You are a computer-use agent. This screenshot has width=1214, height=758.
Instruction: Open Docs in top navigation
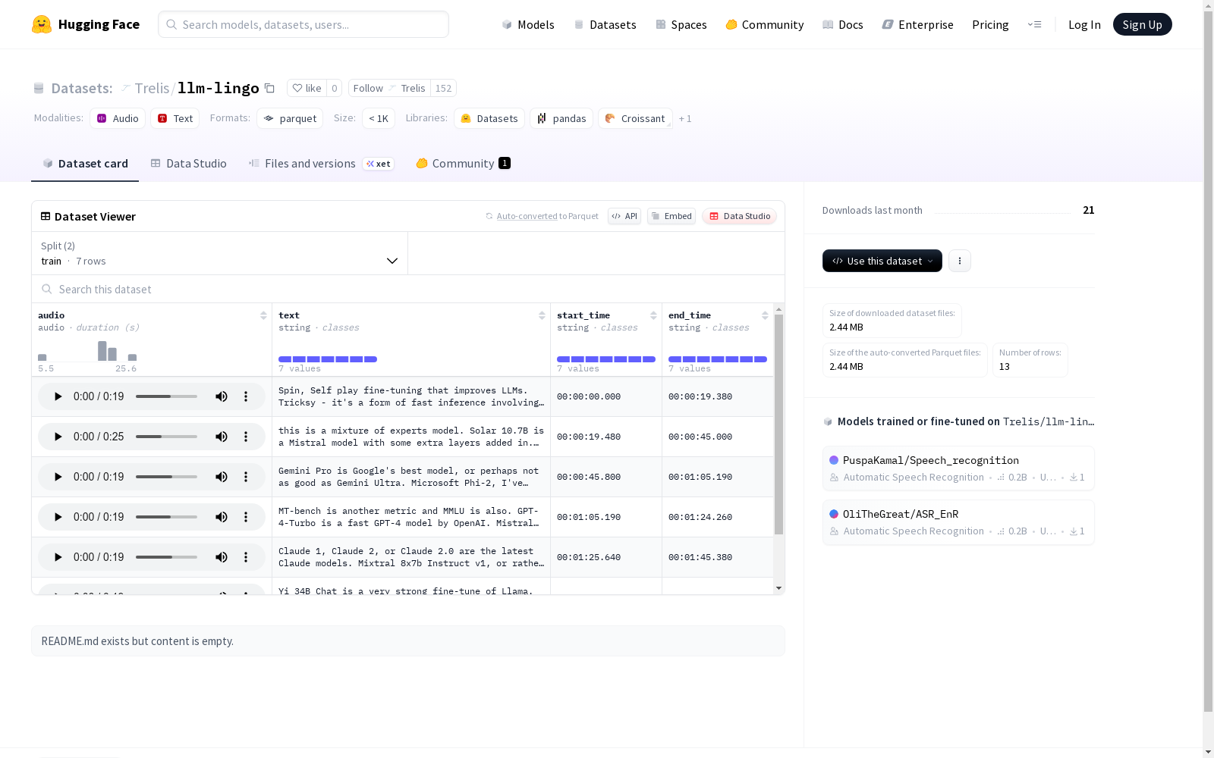pyautogui.click(x=843, y=24)
